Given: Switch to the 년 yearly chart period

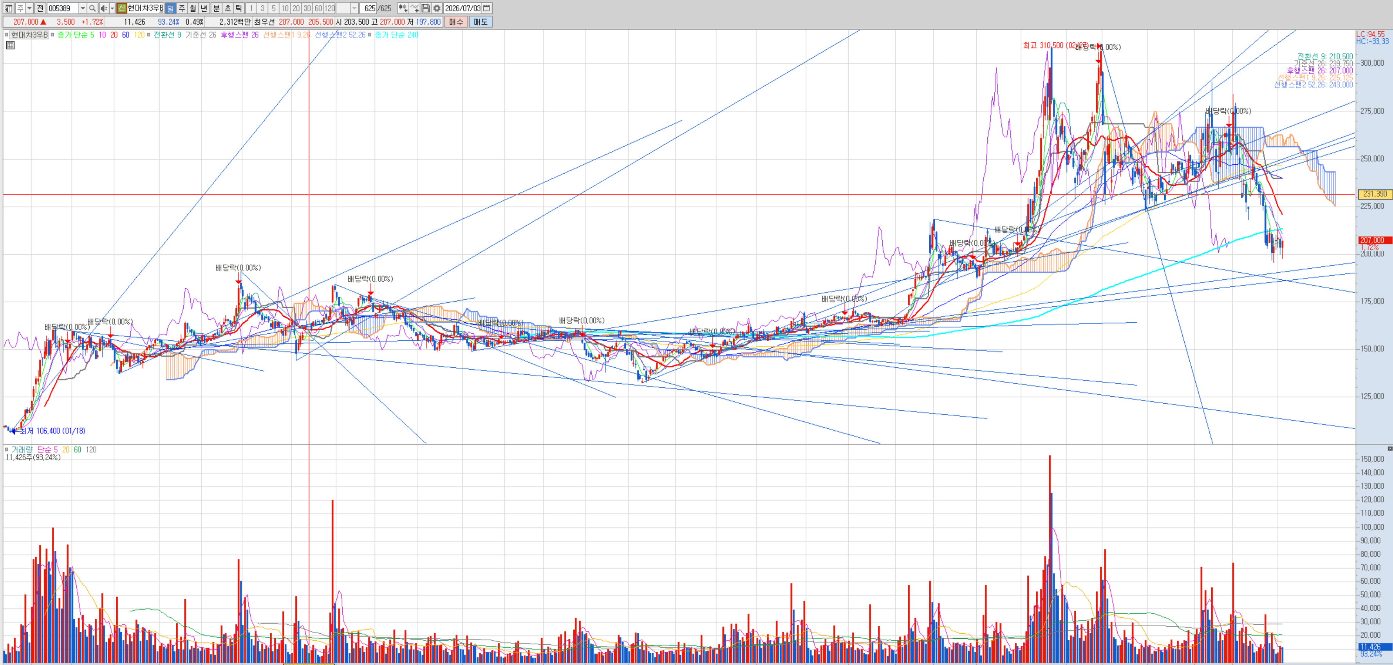Looking at the screenshot, I should click(x=204, y=8).
